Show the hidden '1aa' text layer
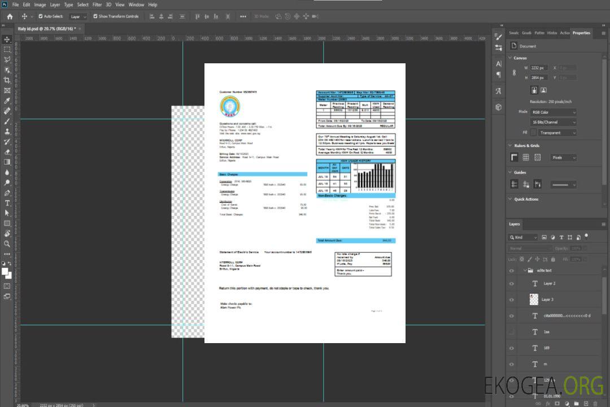Screen dimensions: 610x407 tap(512, 332)
